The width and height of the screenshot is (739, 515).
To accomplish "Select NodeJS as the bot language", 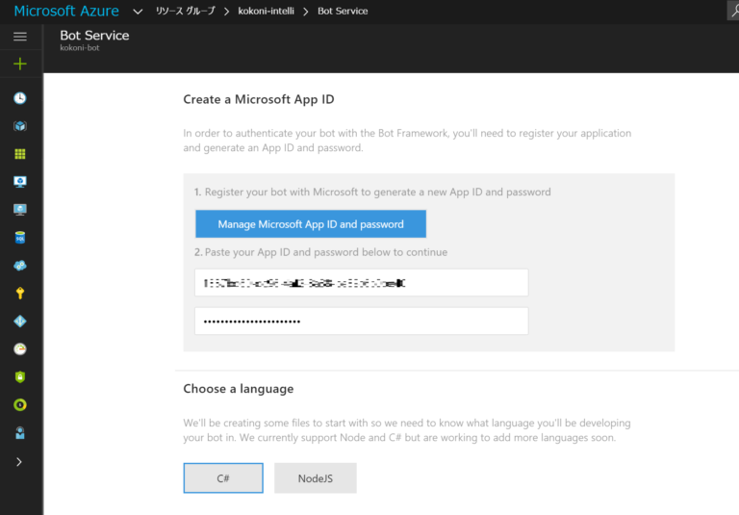I will click(315, 478).
